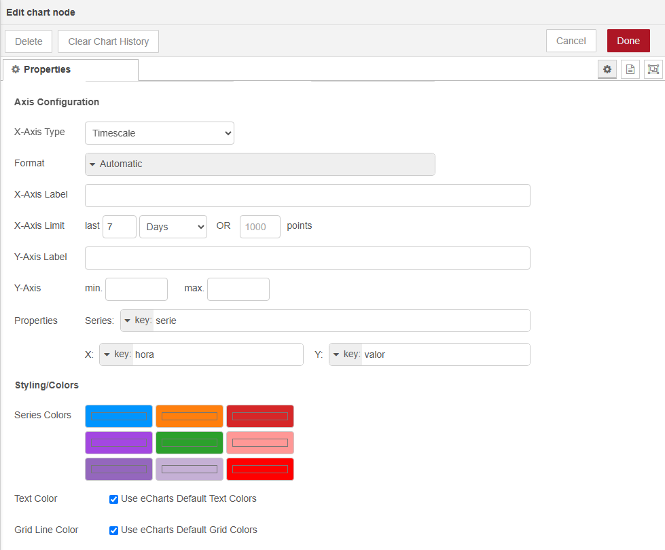Change the Y property type selector
The height and width of the screenshot is (550, 665).
click(x=346, y=354)
